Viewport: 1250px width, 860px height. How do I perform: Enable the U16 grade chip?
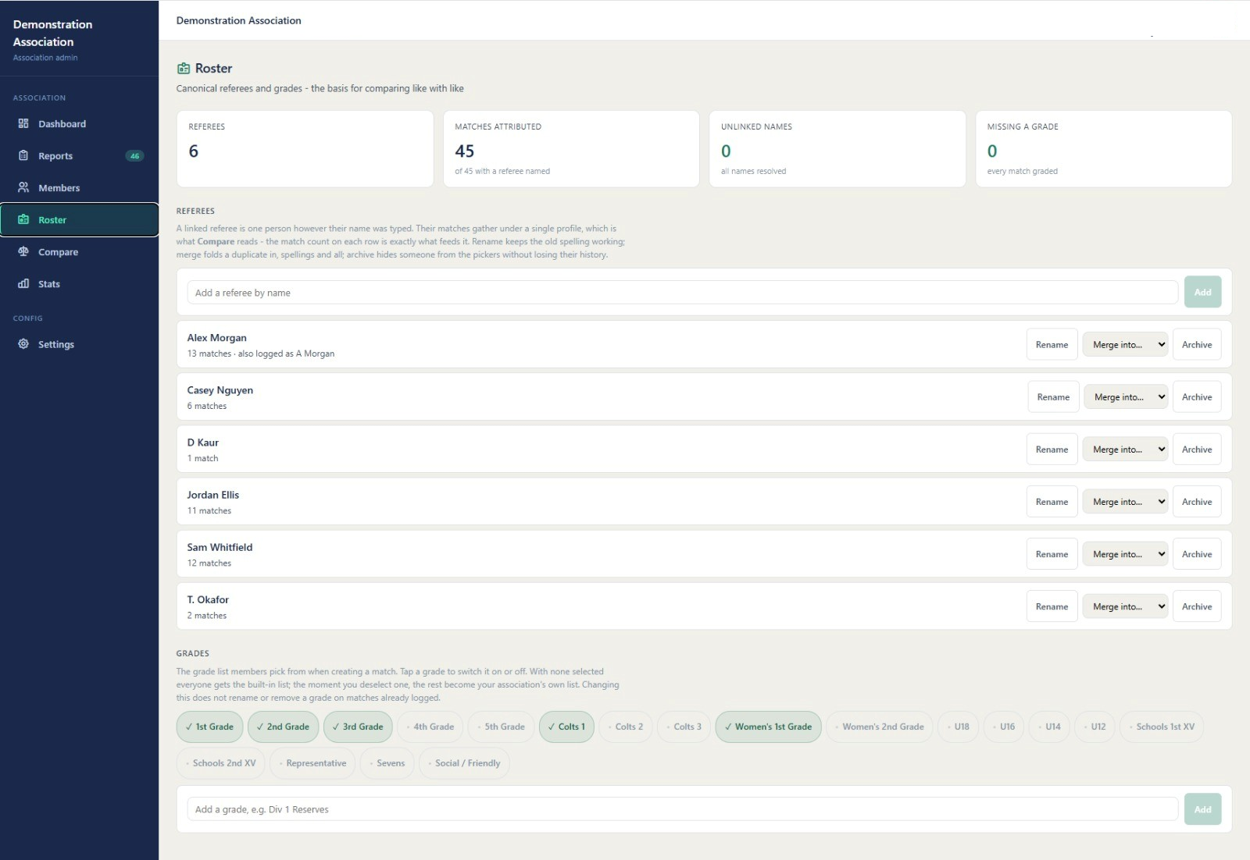pos(1004,727)
